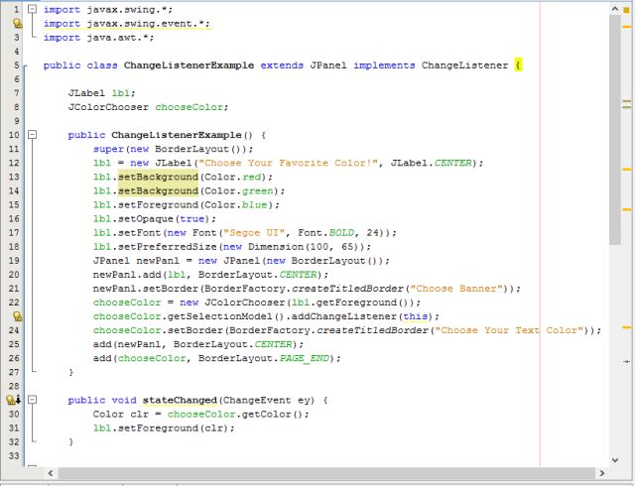This screenshot has width=635, height=486.
Task: Click the vertical scrollbar thumb
Action: (615, 130)
